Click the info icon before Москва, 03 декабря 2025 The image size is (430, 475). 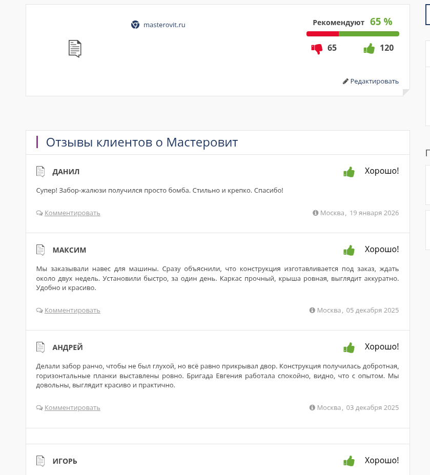click(312, 407)
